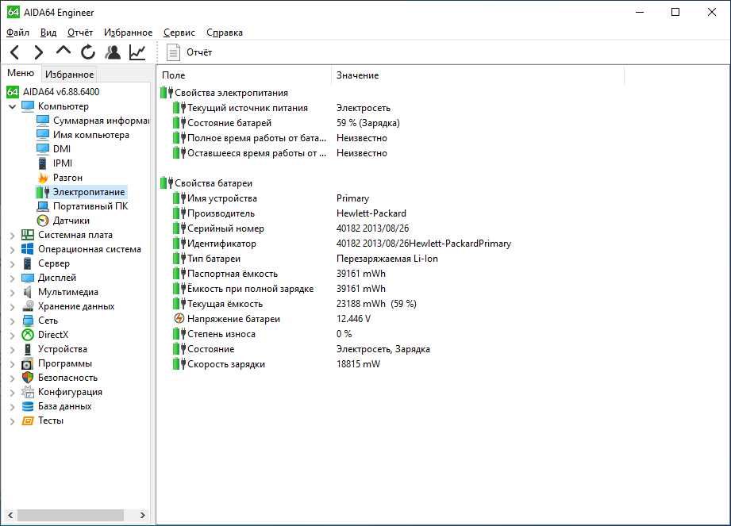Click the Датчики gauge icon
This screenshot has height=526, width=731.
coord(43,221)
